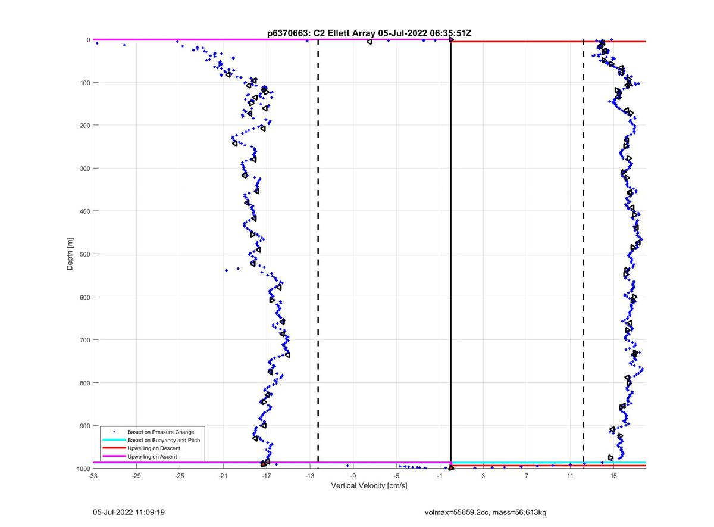Click the timestamp 05-Jul-2022 11:09:19

click(x=129, y=512)
